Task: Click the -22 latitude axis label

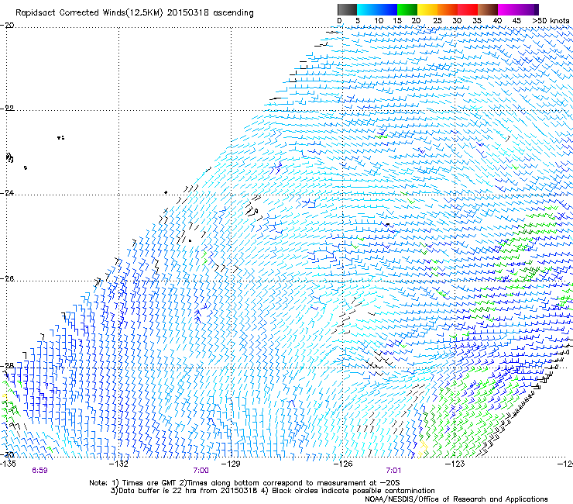Action: tap(7, 109)
